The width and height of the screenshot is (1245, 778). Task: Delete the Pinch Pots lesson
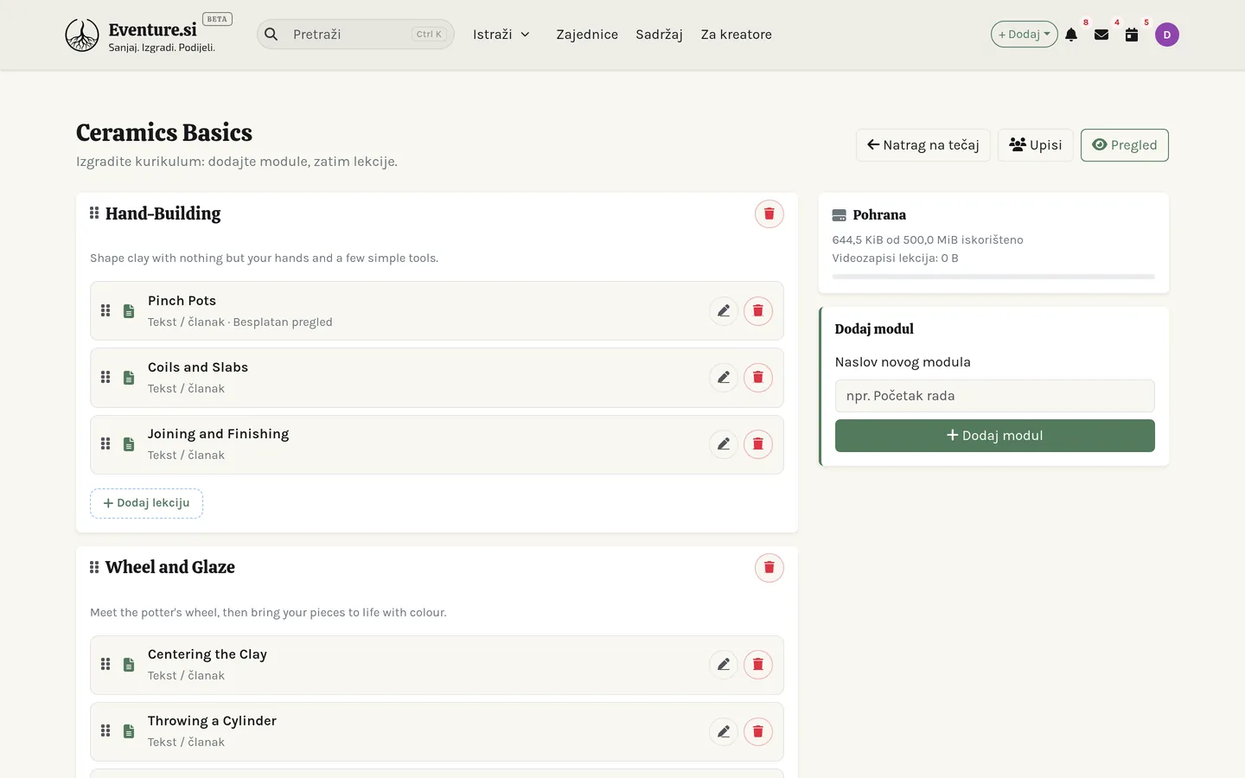coord(758,311)
